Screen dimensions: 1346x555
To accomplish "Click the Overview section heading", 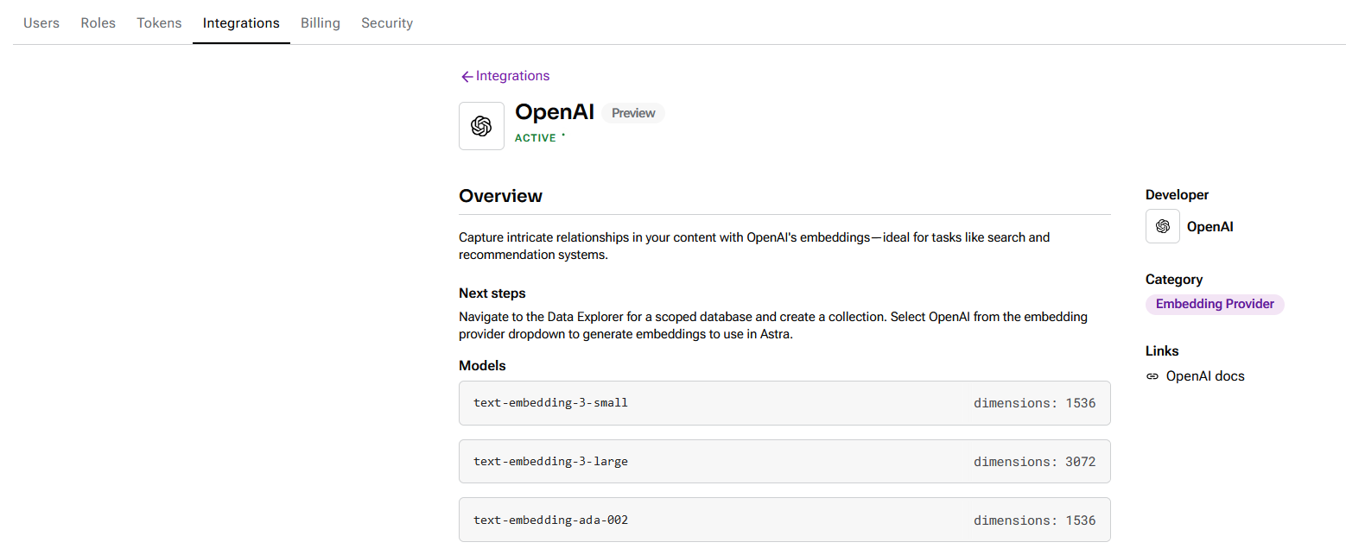I will click(x=500, y=196).
